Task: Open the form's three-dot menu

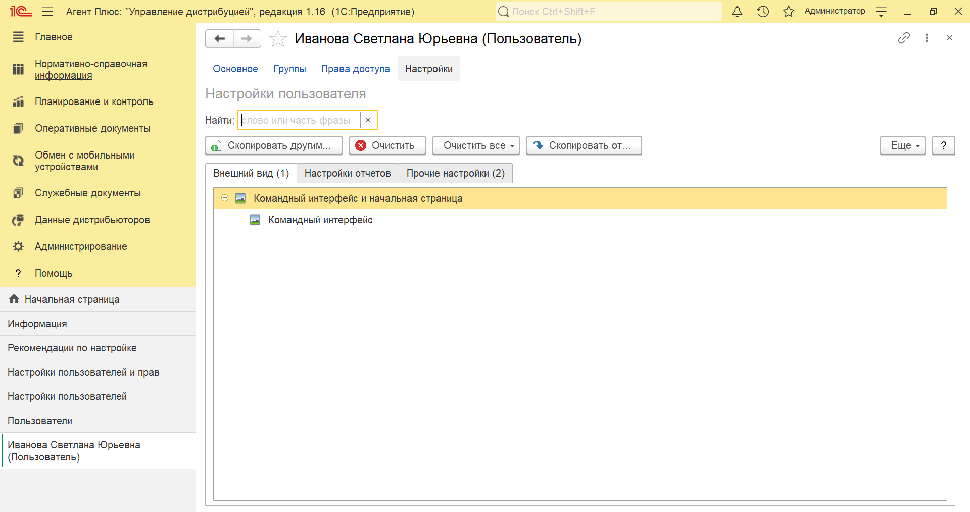Action: tap(927, 38)
